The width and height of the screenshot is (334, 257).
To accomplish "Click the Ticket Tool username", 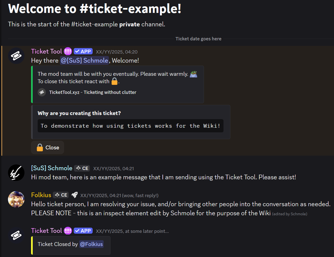I will click(46, 51).
